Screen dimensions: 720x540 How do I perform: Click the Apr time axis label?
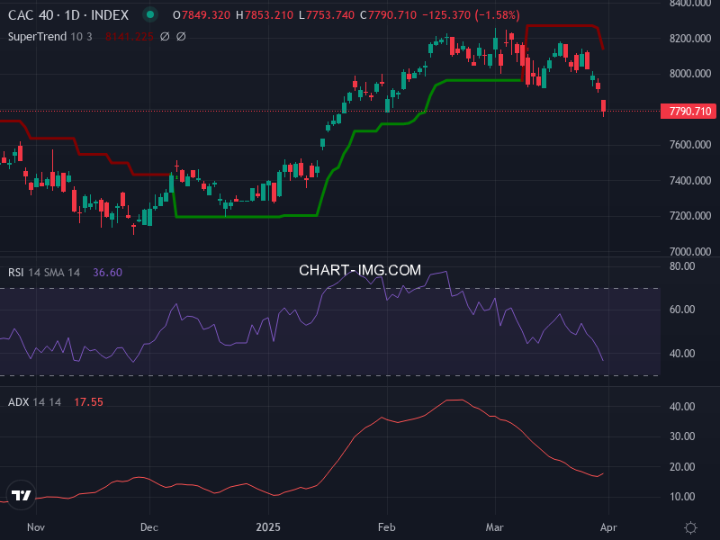pos(608,527)
